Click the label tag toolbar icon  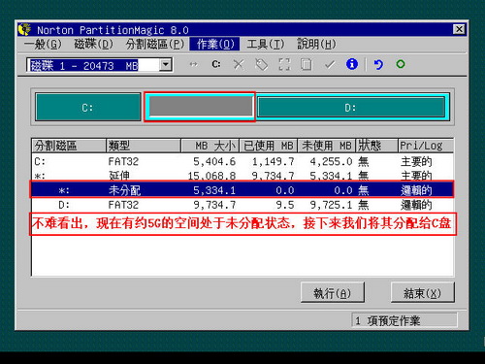pyautogui.click(x=262, y=64)
